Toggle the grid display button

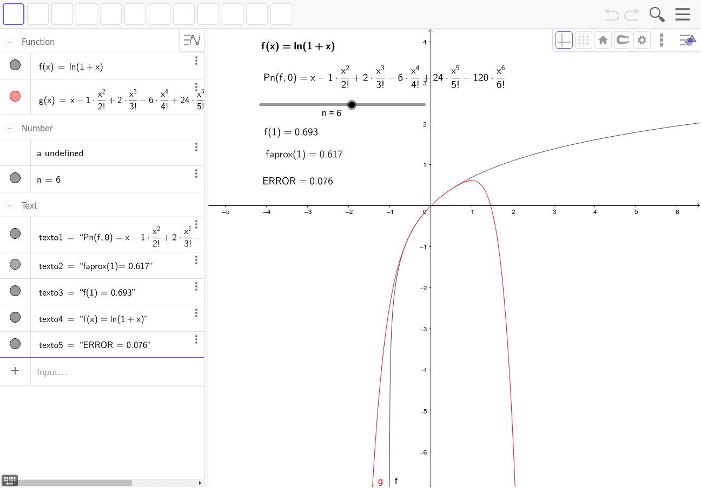584,40
